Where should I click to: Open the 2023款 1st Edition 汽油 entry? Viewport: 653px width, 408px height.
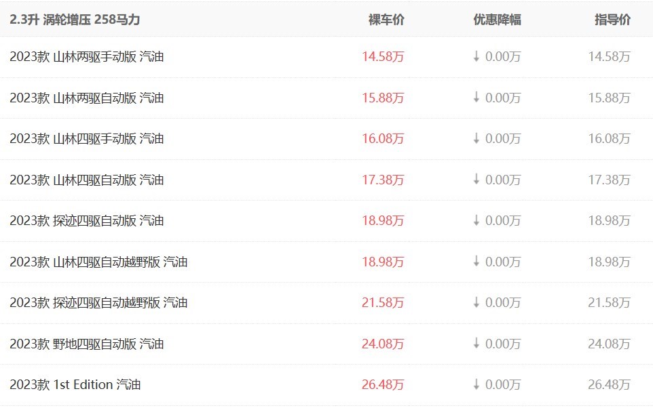point(75,384)
